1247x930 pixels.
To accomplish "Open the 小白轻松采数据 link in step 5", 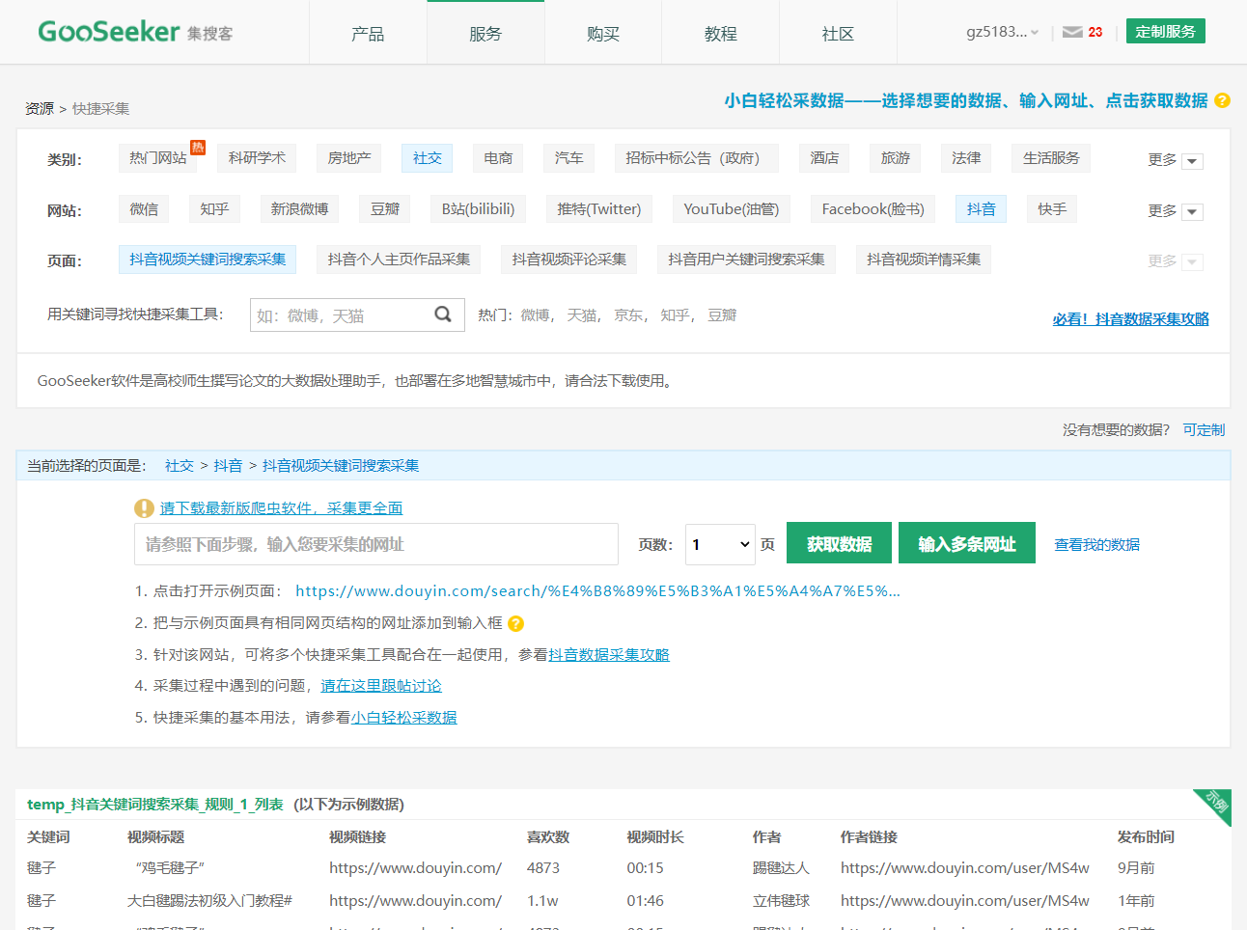I will 404,717.
